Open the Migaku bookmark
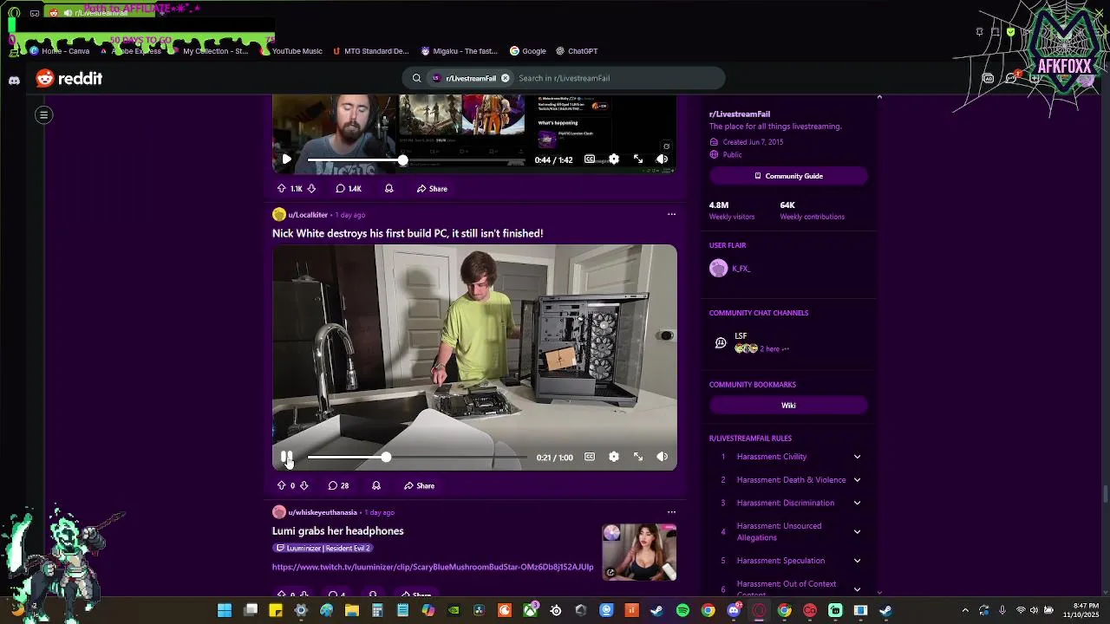 pos(460,51)
